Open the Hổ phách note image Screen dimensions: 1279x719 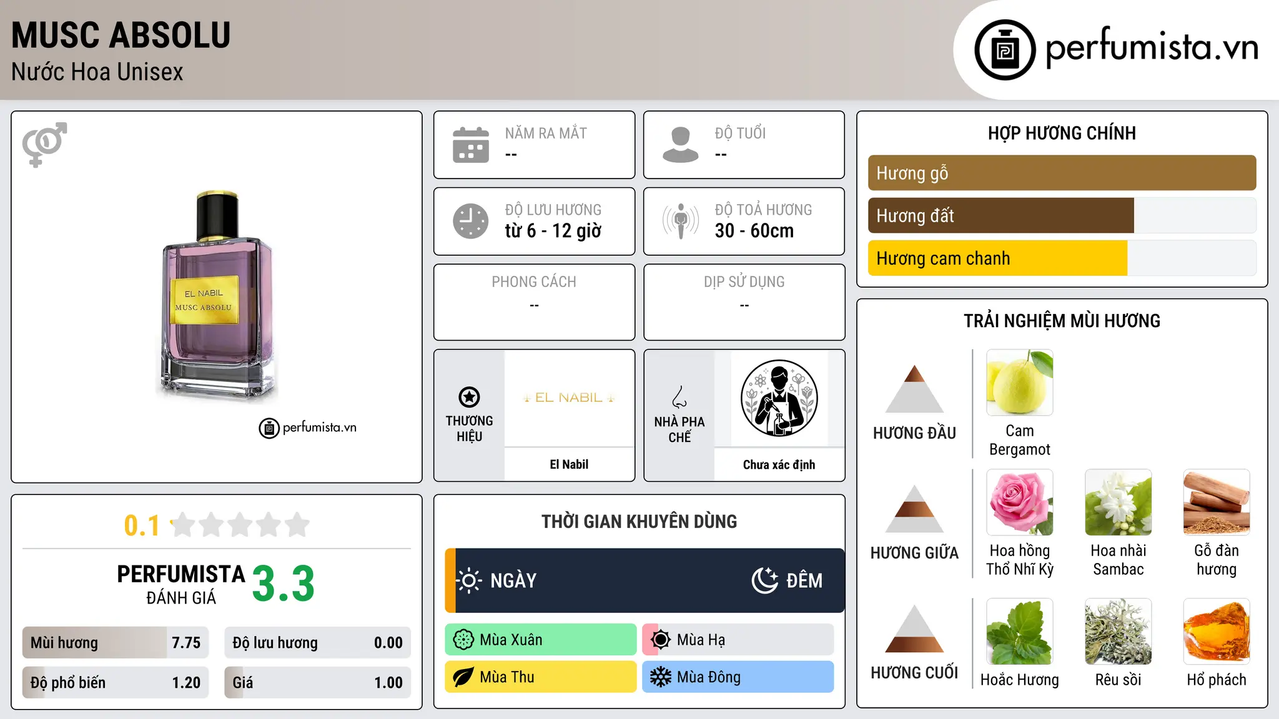1217,632
